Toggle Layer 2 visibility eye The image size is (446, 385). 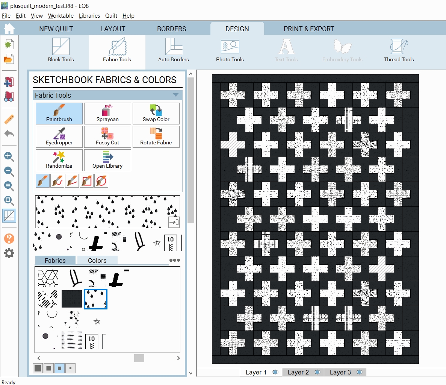317,372
